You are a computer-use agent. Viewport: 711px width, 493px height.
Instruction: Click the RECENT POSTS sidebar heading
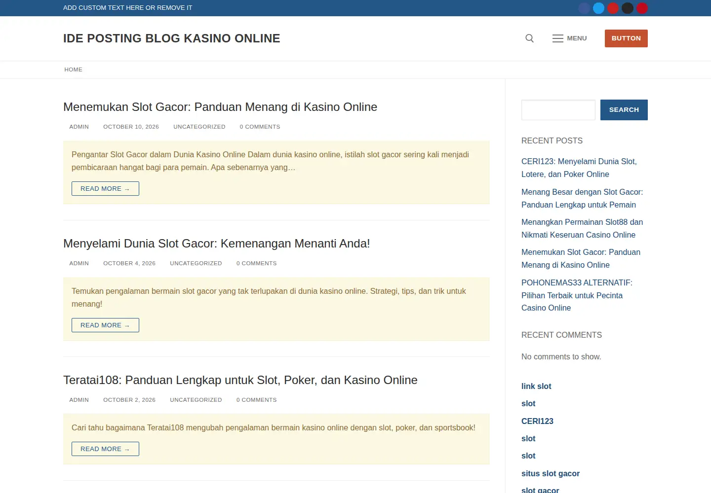pos(552,141)
